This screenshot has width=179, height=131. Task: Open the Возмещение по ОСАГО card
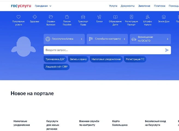coord(150,39)
